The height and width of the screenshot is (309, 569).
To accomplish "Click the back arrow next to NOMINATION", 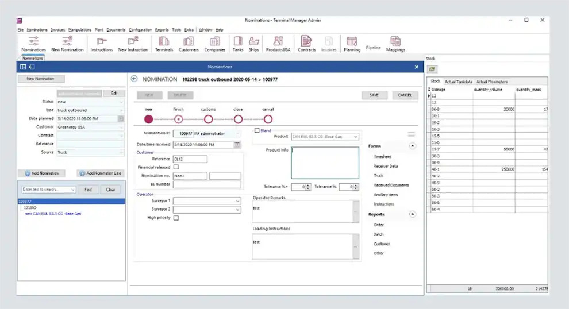I will [x=134, y=79].
